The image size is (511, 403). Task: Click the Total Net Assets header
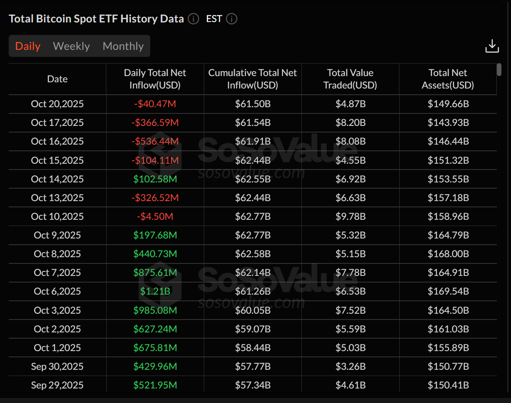tap(447, 79)
